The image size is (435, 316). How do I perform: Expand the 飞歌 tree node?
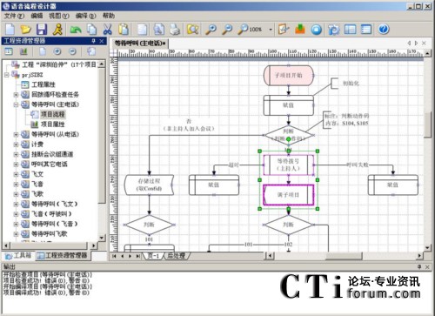click(x=16, y=194)
